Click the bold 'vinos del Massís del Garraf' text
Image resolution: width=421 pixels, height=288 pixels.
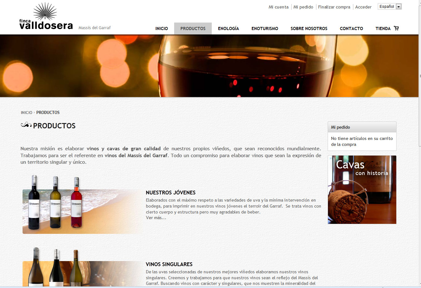coord(136,155)
